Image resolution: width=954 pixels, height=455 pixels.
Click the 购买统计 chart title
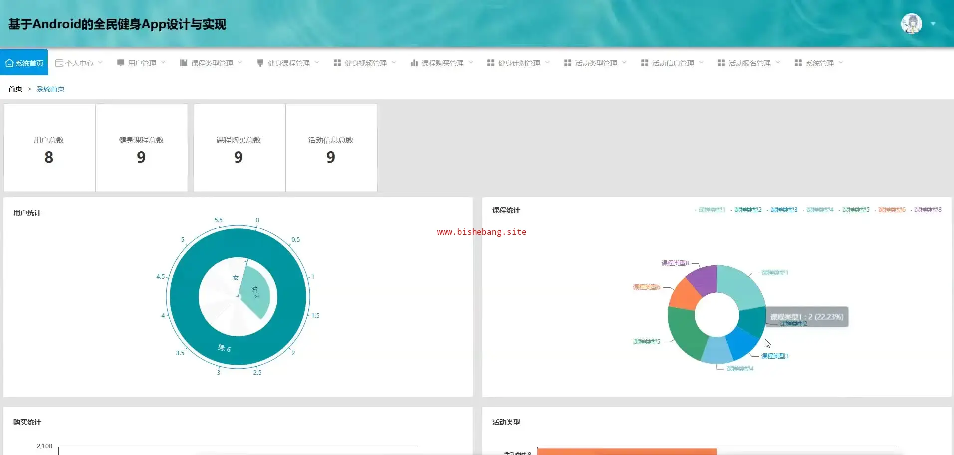(x=27, y=422)
